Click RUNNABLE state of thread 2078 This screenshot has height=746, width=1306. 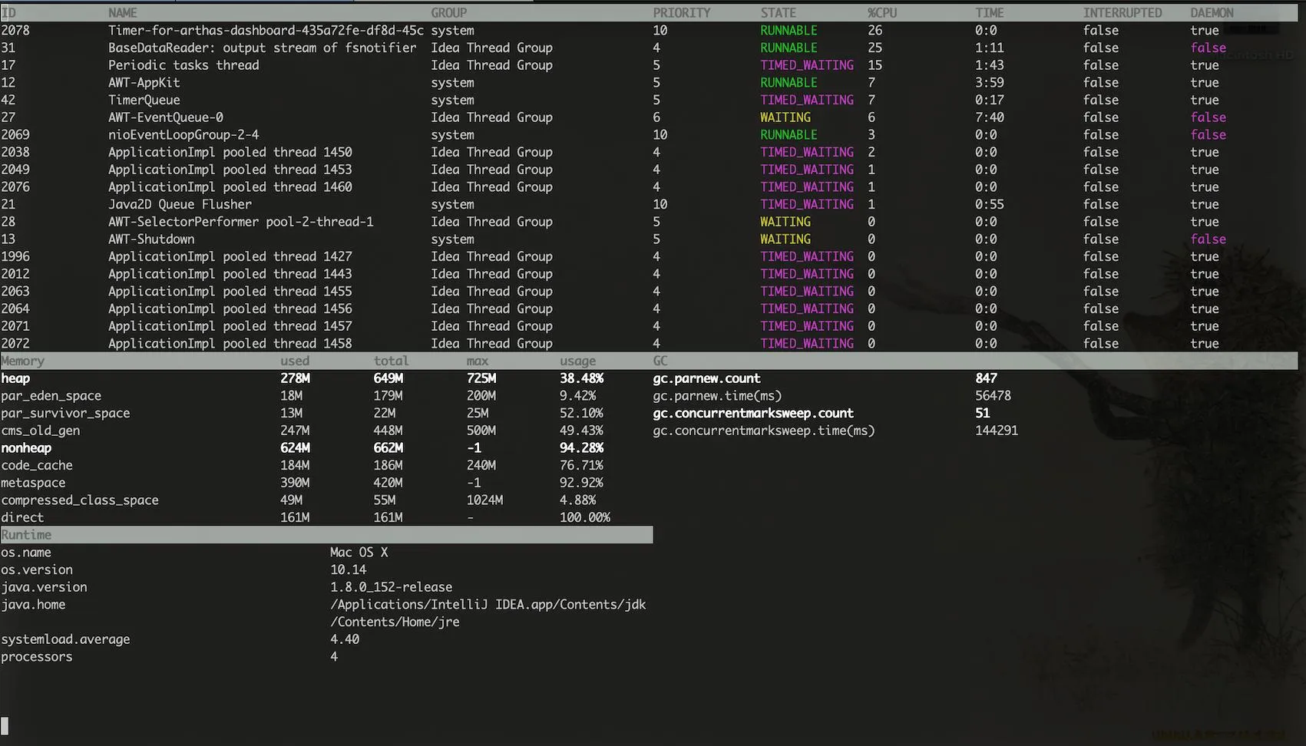point(789,30)
